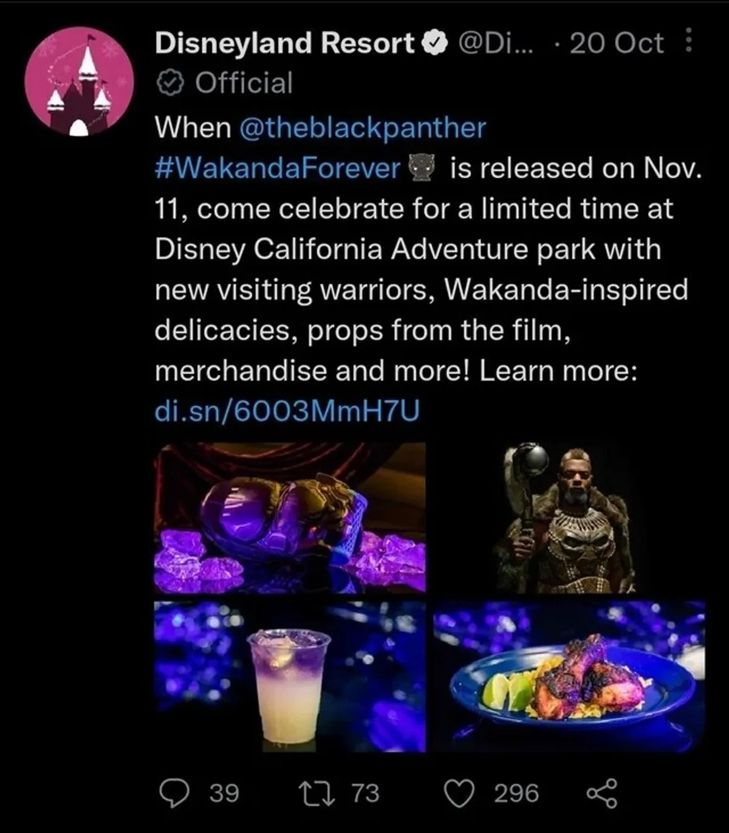Open the three-dot more options menu
The height and width of the screenshot is (833, 729).
688,41
